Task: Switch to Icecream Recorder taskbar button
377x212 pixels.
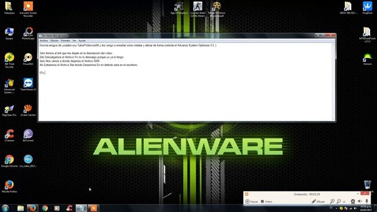Action: click(93, 208)
